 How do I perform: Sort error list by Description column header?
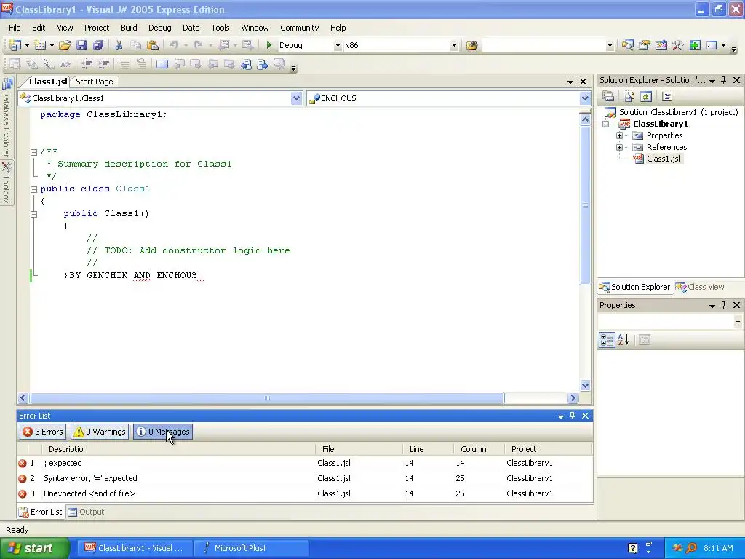[x=178, y=449]
